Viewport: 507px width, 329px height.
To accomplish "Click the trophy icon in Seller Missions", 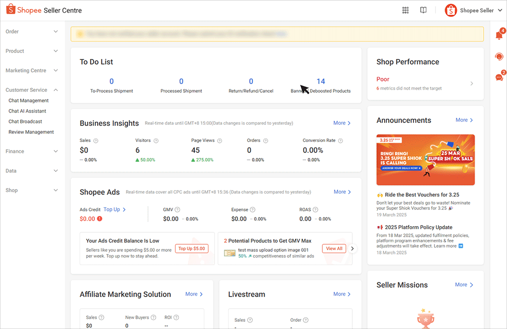I will pos(425,318).
